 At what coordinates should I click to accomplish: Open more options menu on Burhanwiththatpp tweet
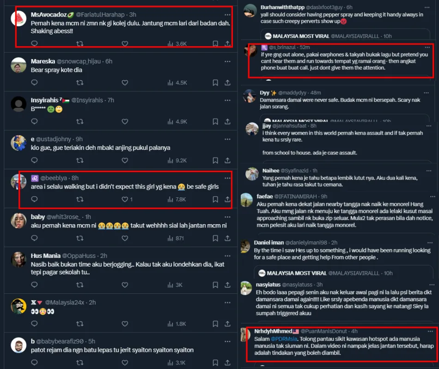[427, 7]
